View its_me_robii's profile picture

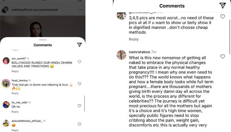click(6, 105)
